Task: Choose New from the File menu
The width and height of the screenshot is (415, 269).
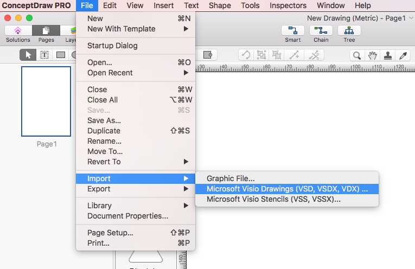Action: 136,18
